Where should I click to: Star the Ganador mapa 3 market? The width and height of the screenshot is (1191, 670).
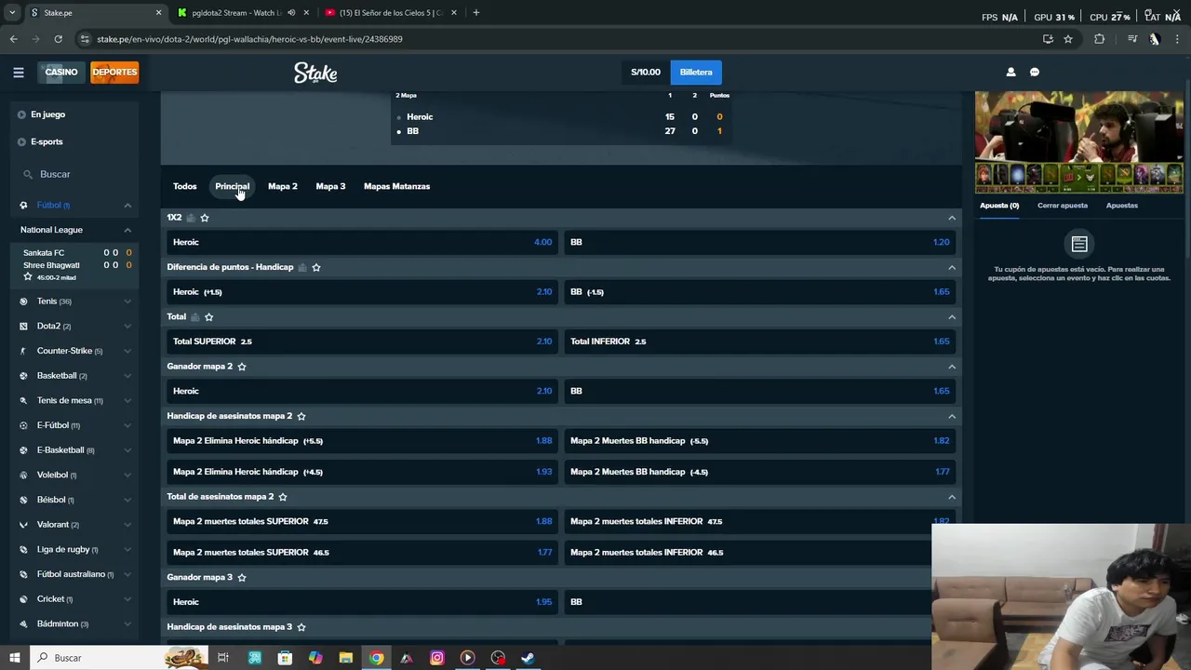click(242, 578)
